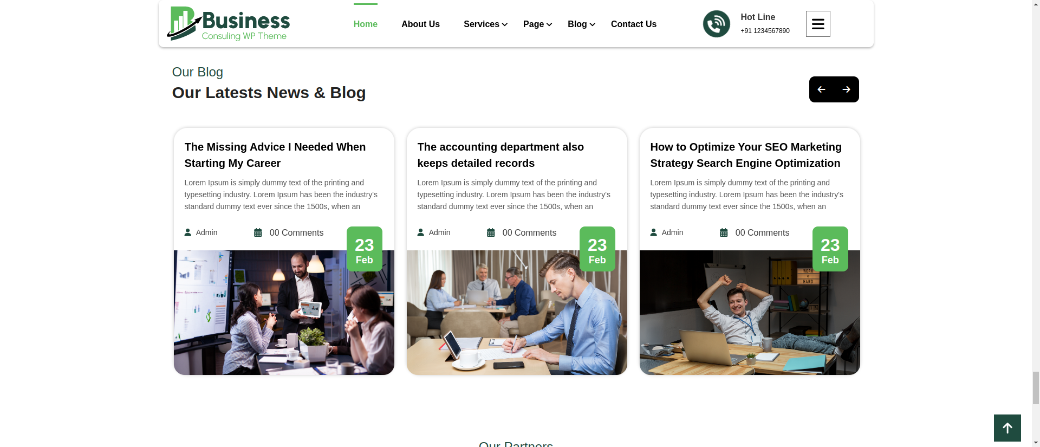
Task: Click the accounting department post image
Action: pyautogui.click(x=517, y=313)
